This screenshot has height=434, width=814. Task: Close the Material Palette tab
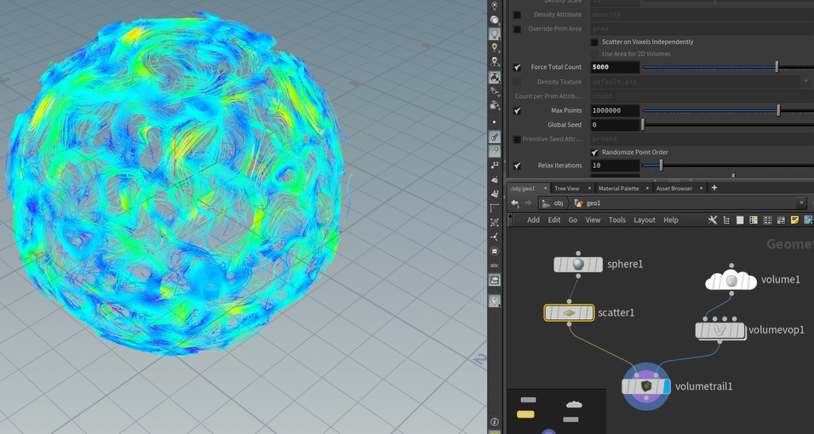(x=647, y=188)
